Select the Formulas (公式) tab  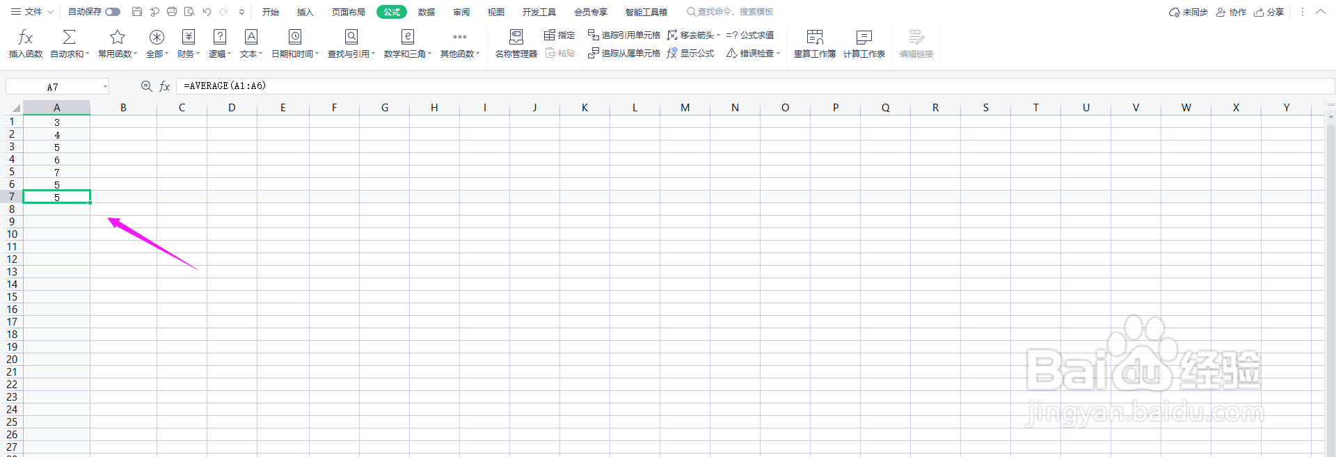(392, 12)
